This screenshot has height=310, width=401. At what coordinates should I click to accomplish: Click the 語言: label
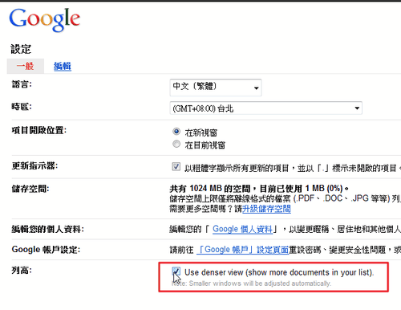[22, 84]
